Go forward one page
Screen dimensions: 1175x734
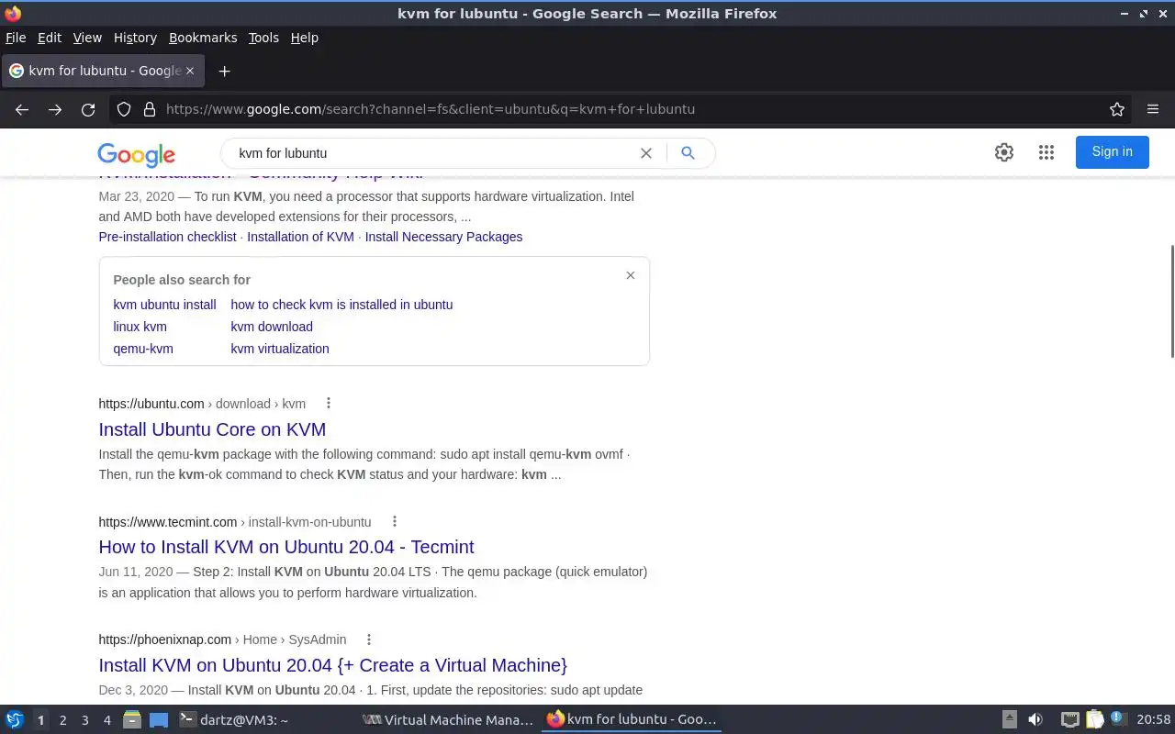[55, 109]
